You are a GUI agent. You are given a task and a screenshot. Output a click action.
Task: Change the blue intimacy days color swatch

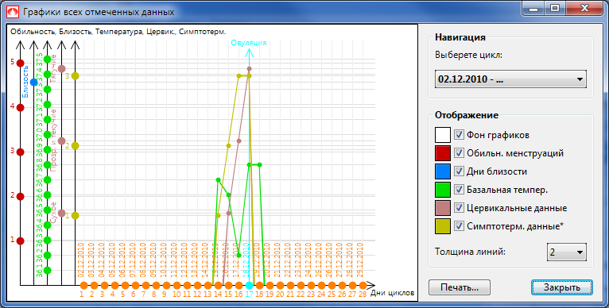(443, 171)
